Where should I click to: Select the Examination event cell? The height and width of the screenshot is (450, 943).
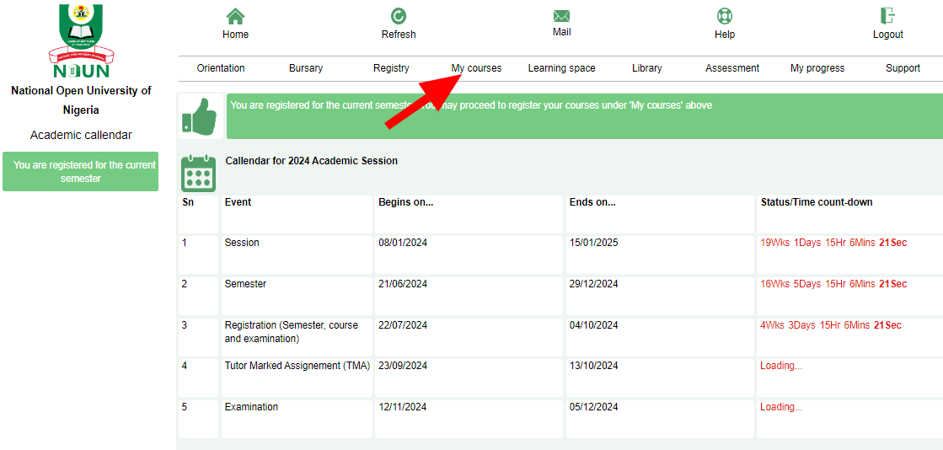297,419
